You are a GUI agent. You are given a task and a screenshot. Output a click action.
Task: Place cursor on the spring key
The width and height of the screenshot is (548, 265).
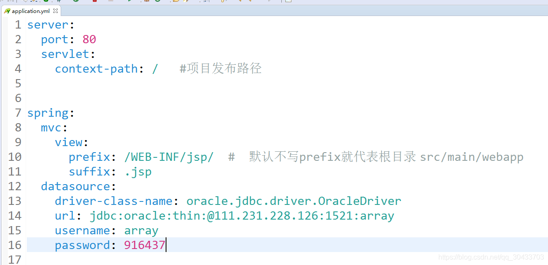48,113
